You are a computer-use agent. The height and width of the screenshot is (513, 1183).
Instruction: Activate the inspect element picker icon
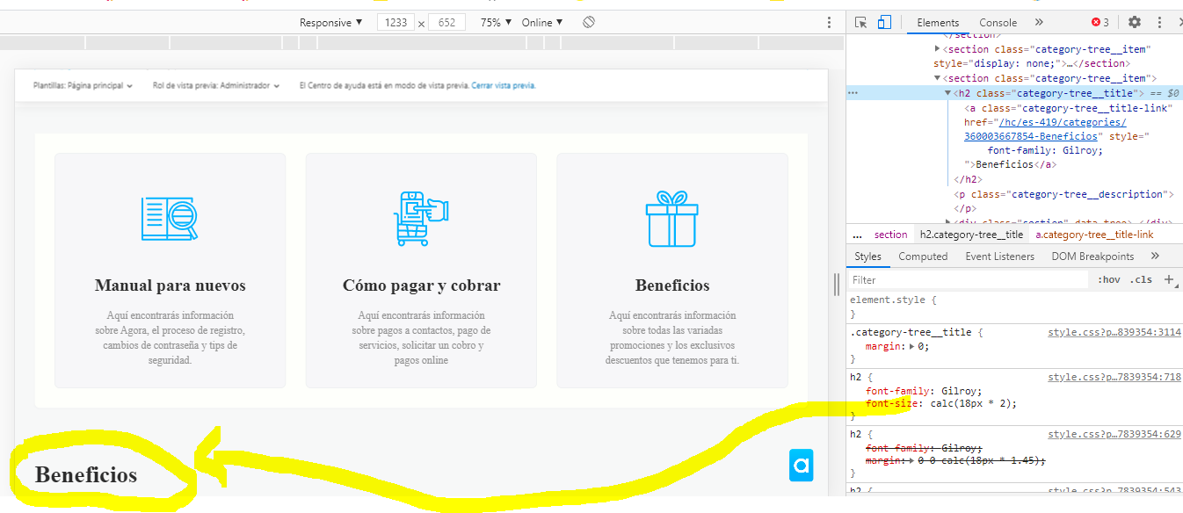861,23
